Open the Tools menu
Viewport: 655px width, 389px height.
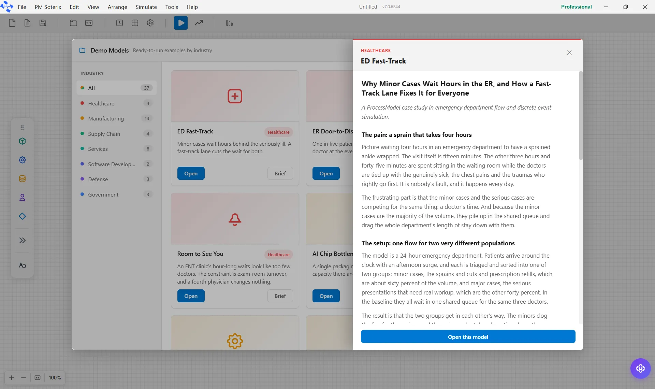point(172,7)
